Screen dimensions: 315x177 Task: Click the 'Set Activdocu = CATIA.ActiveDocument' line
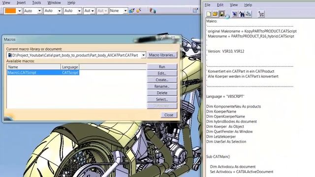click(x=242, y=172)
